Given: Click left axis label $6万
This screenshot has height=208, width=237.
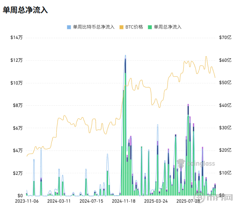Looking at the screenshot, I should [18, 128].
